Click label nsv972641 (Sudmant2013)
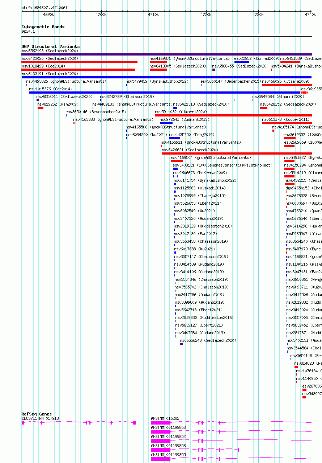The width and height of the screenshot is (322, 463). pyautogui.click(x=185, y=119)
